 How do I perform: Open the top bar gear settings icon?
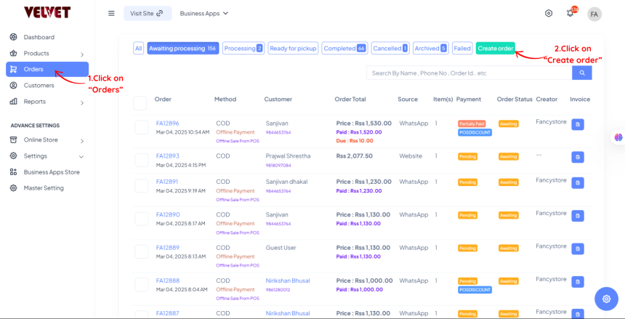click(549, 14)
